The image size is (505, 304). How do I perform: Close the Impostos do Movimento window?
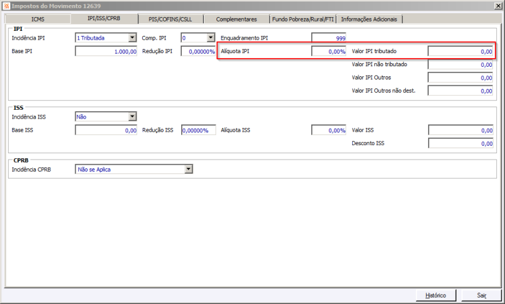click(x=498, y=6)
